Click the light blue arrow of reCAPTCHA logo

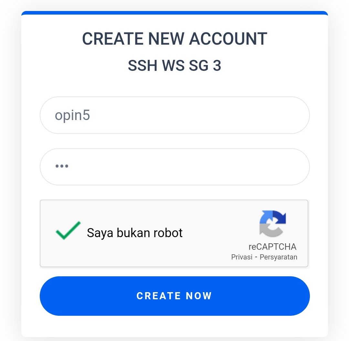pos(266,217)
